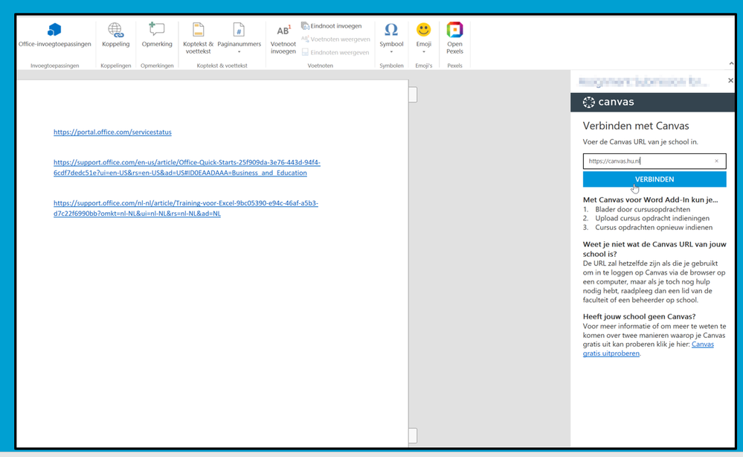Open the Open Pexels add-in
Image resolution: width=743 pixels, height=457 pixels.
pos(454,31)
